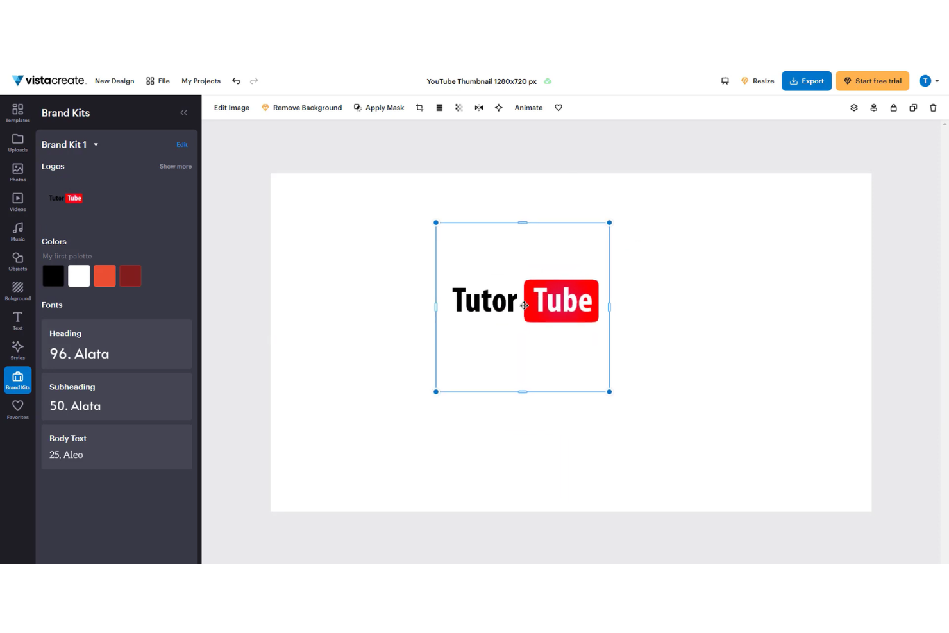Duplicate the selected element

[x=913, y=108]
